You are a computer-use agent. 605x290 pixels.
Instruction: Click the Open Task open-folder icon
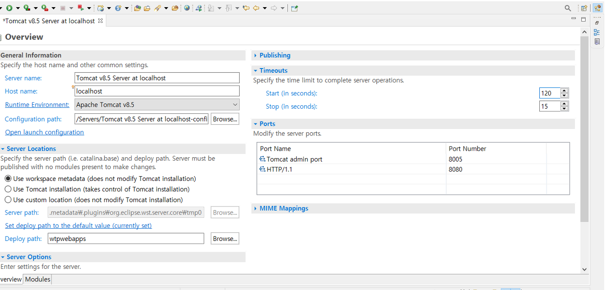[x=147, y=8]
